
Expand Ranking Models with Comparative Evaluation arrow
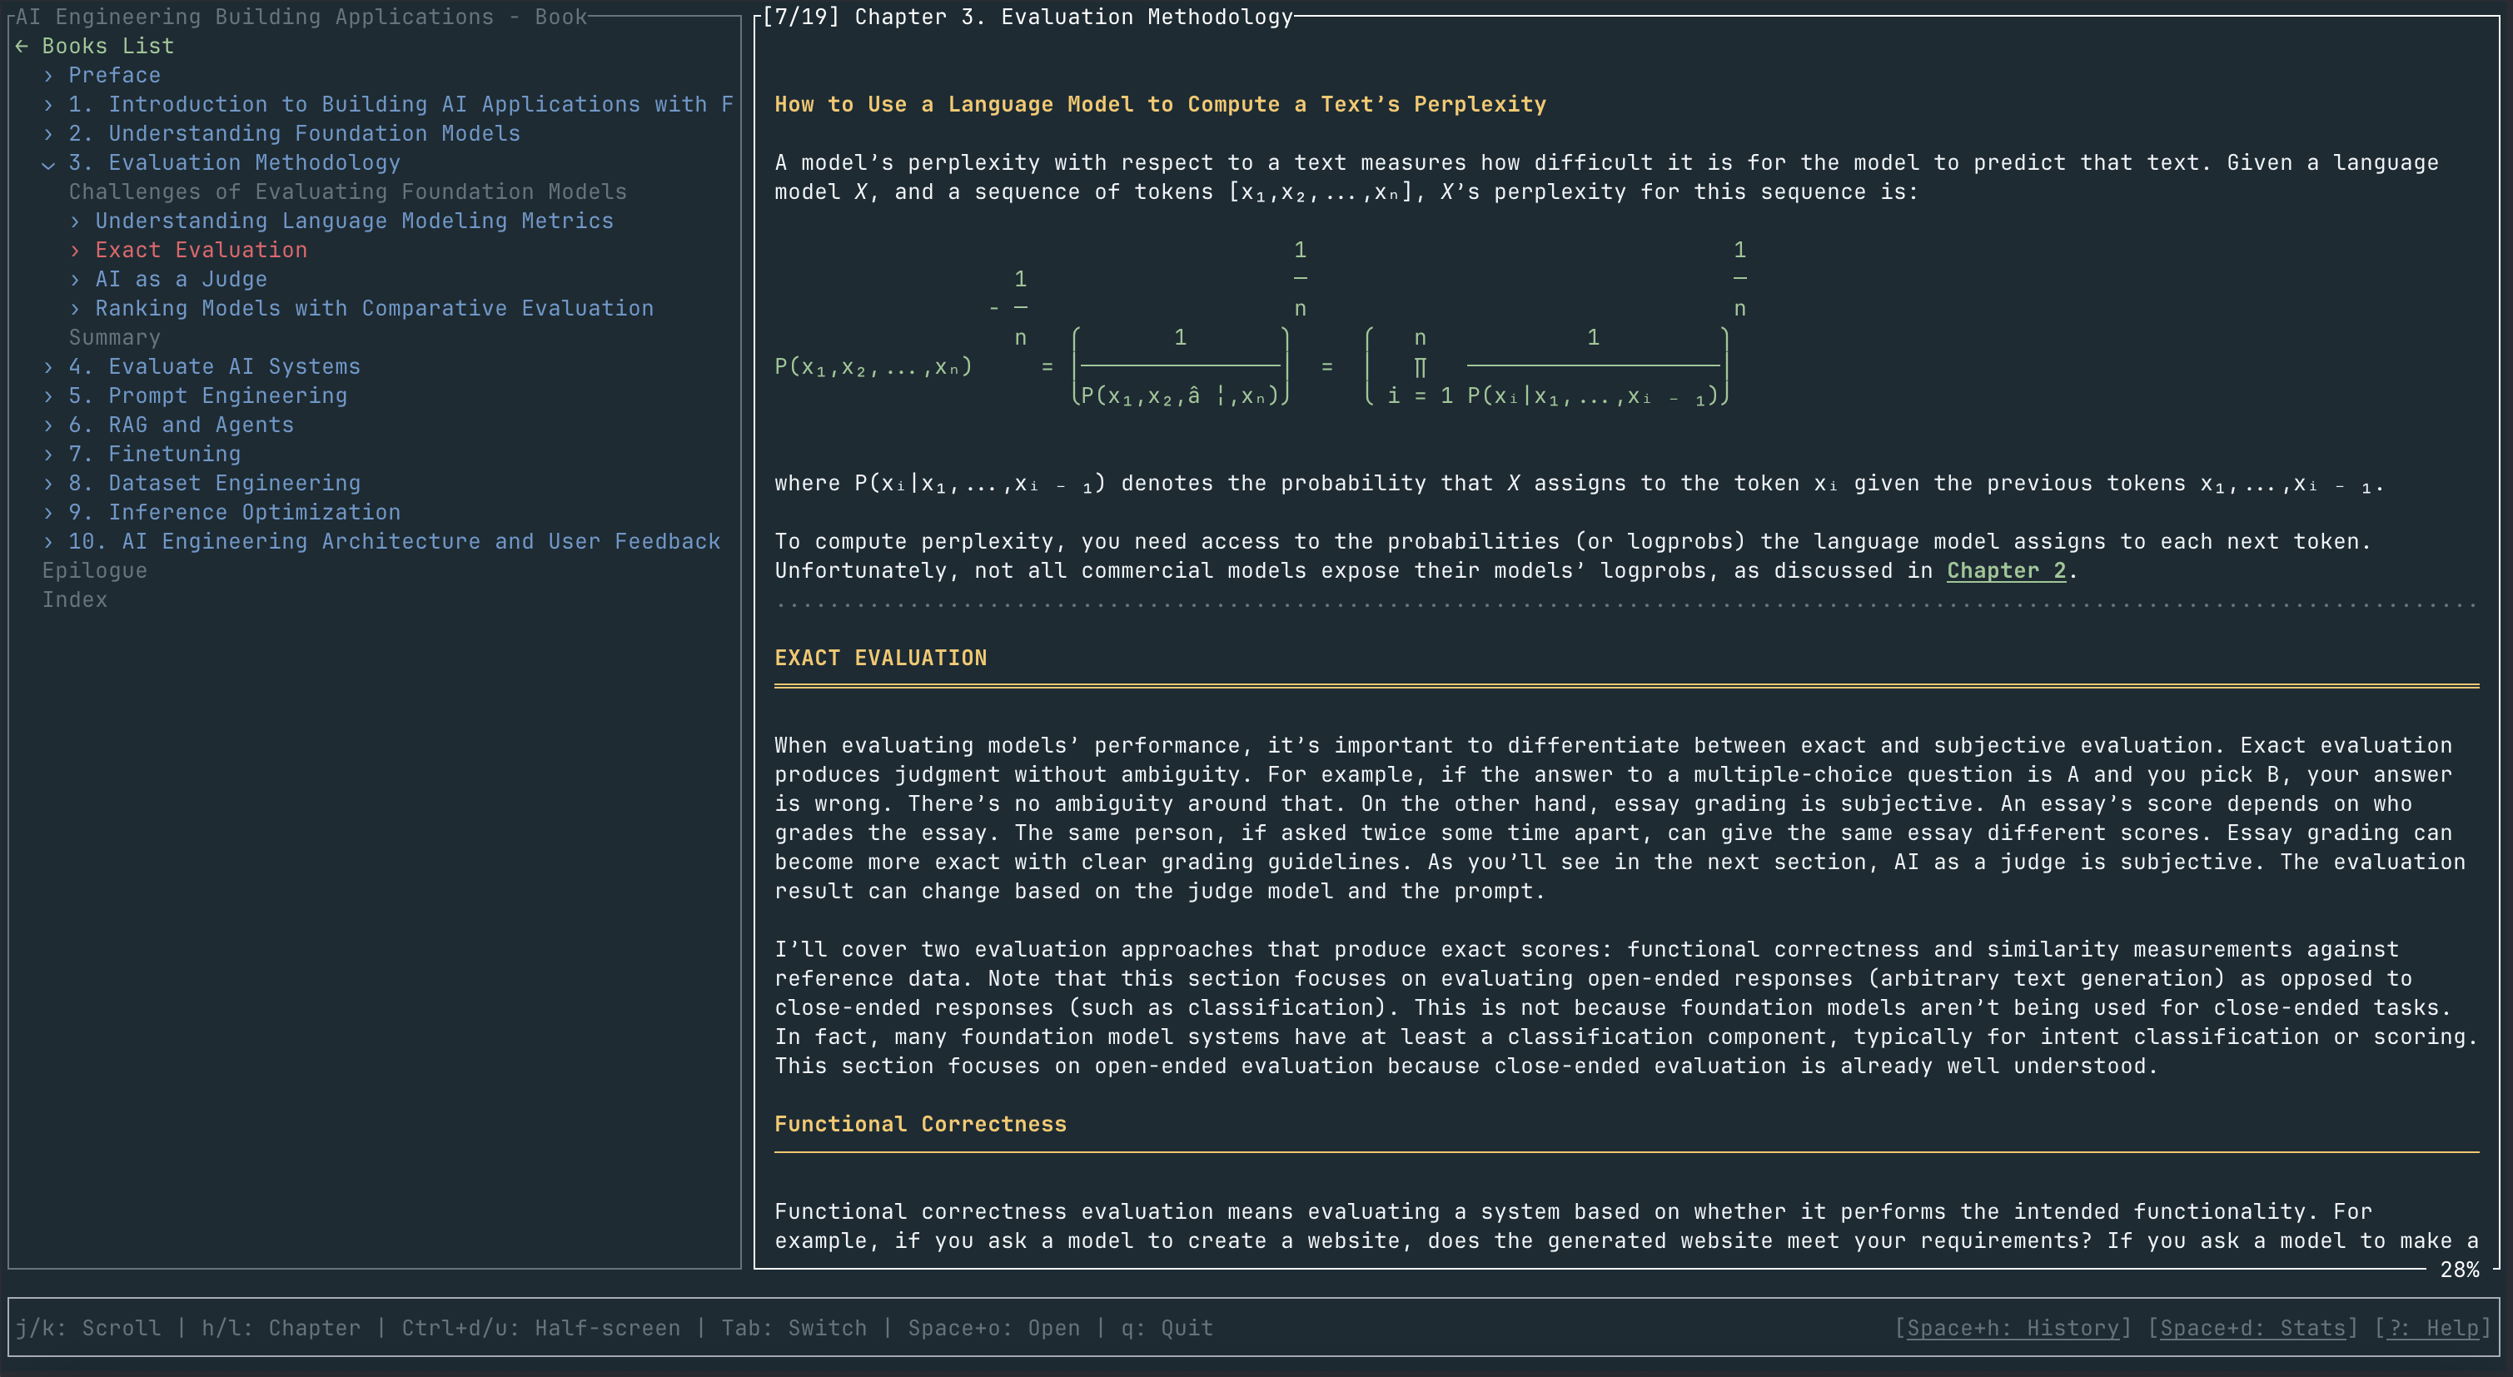75,309
